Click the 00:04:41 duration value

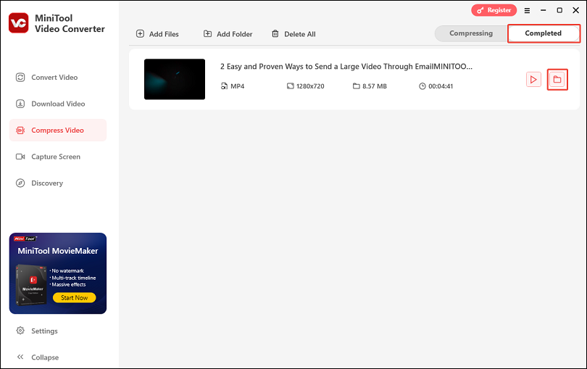(x=441, y=86)
